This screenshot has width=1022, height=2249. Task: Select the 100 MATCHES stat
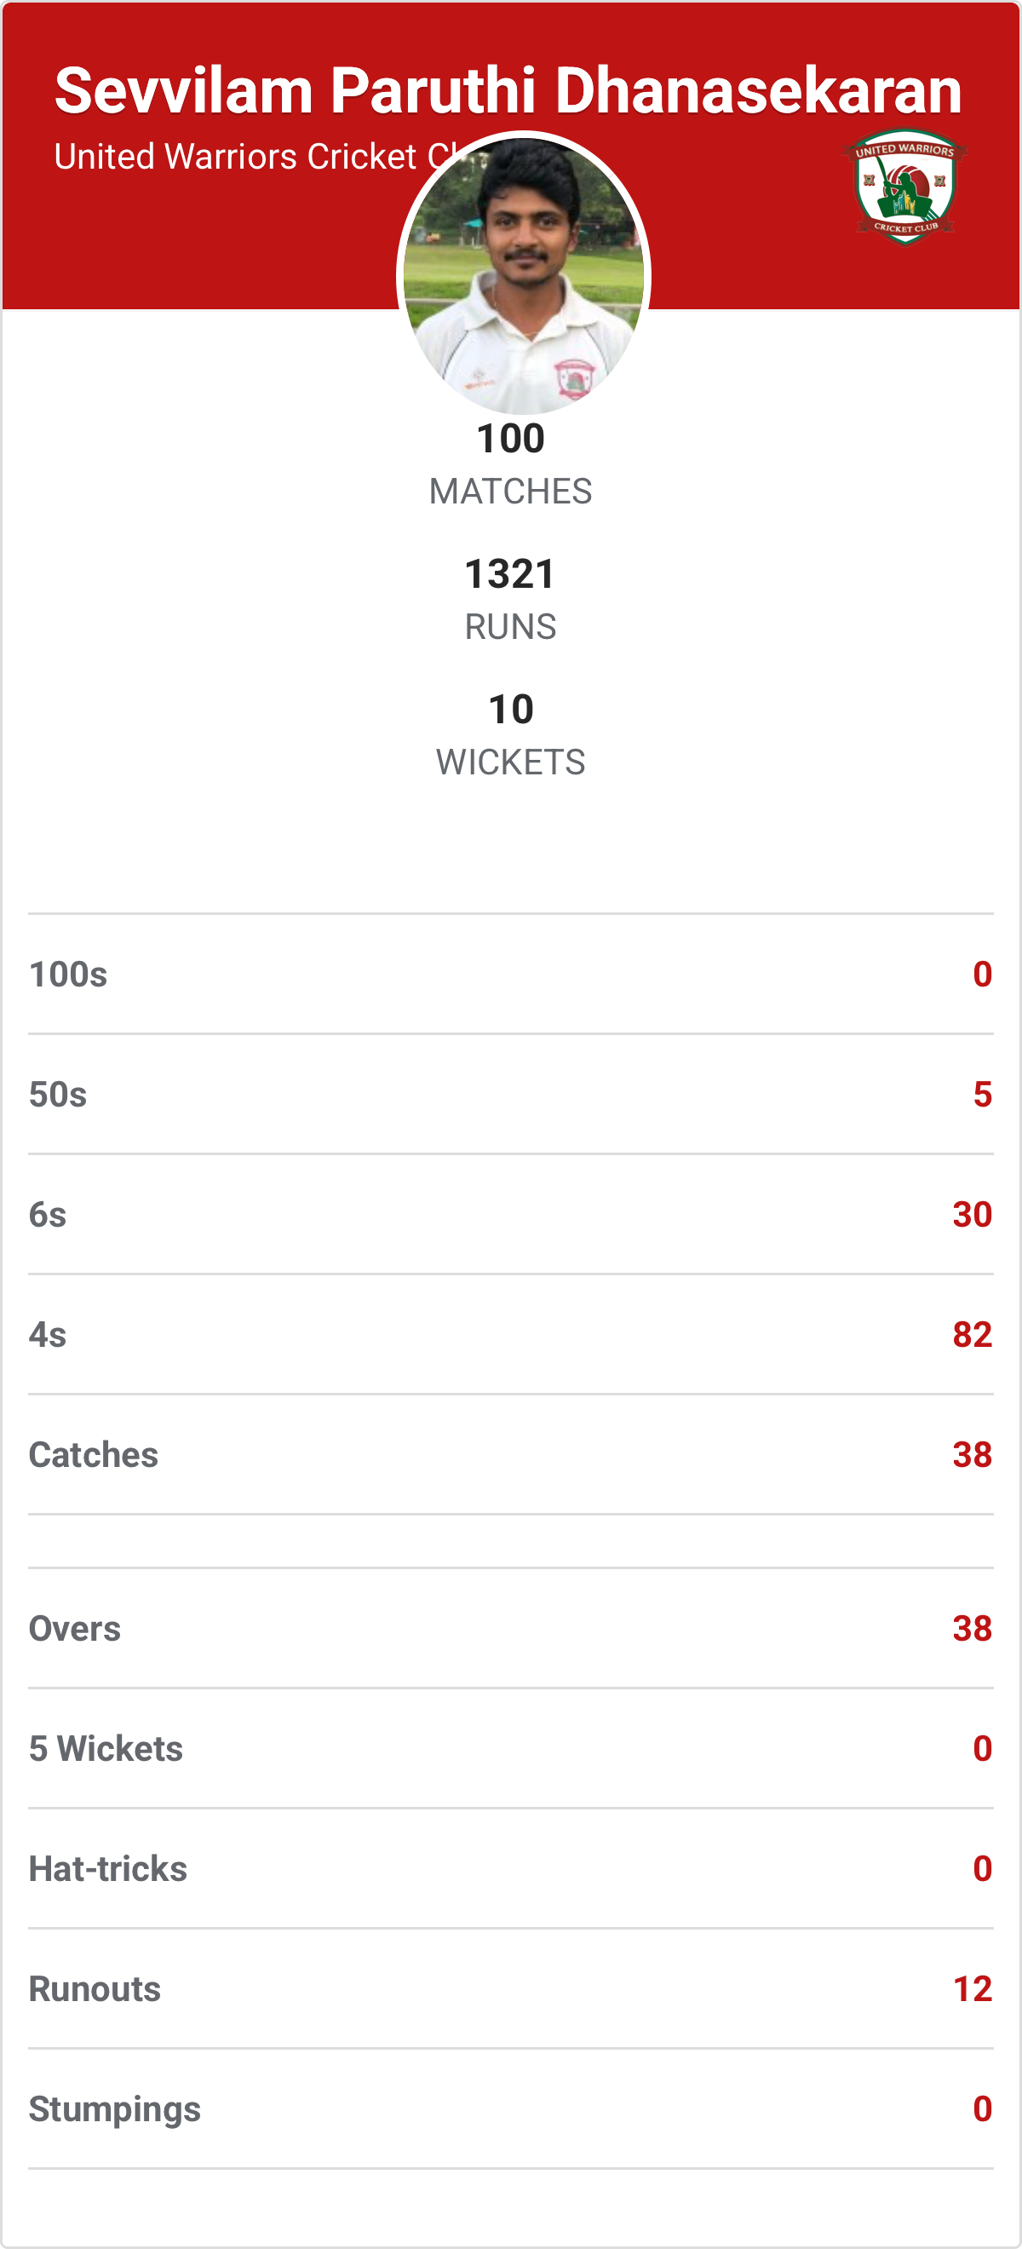[510, 463]
